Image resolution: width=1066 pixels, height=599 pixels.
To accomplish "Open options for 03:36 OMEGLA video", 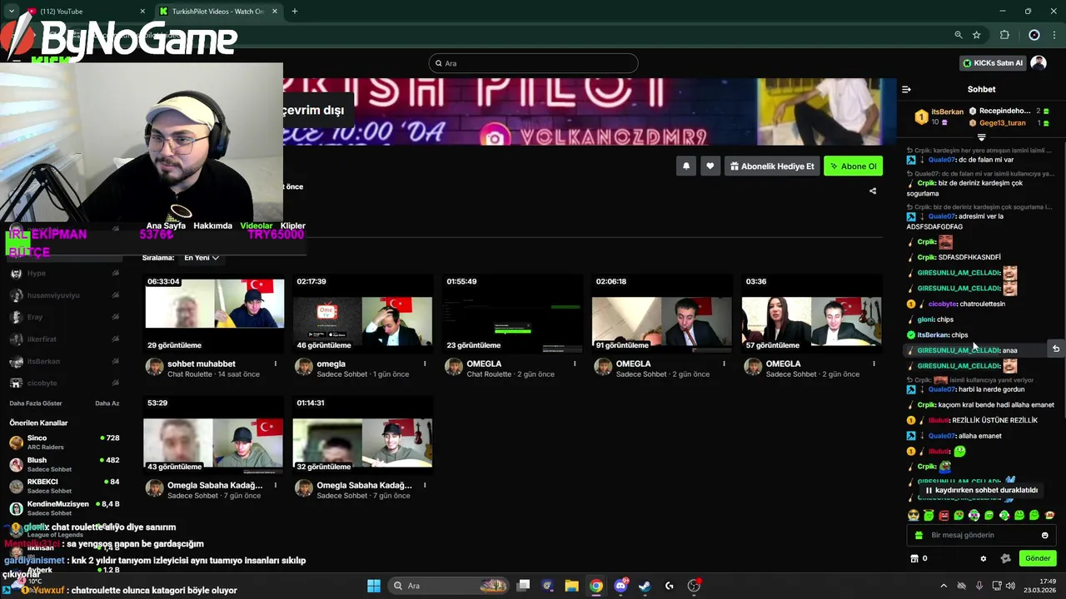I will click(x=874, y=364).
